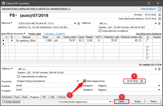Enable Dodaj działanie checkbox
Image resolution: width=163 pixels, height=106 pixels.
tap(4, 102)
